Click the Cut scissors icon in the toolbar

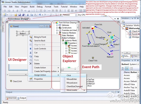tap(28, 15)
